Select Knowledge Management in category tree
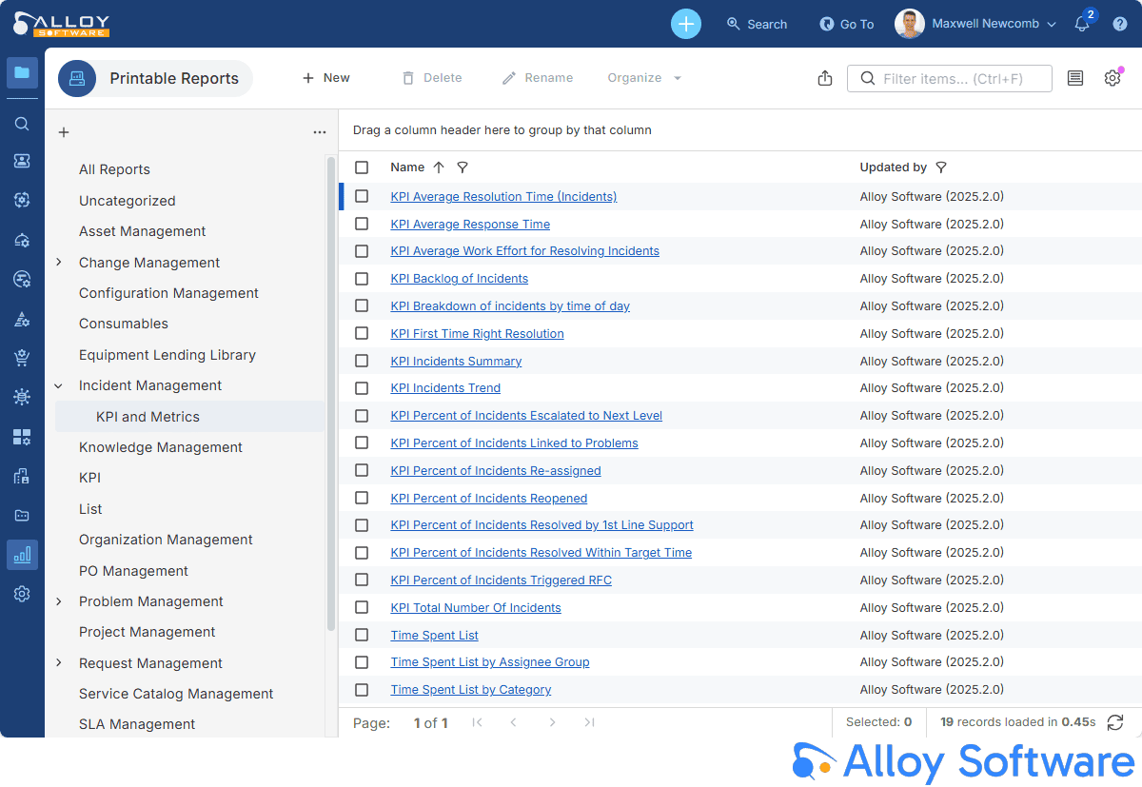 tap(160, 447)
